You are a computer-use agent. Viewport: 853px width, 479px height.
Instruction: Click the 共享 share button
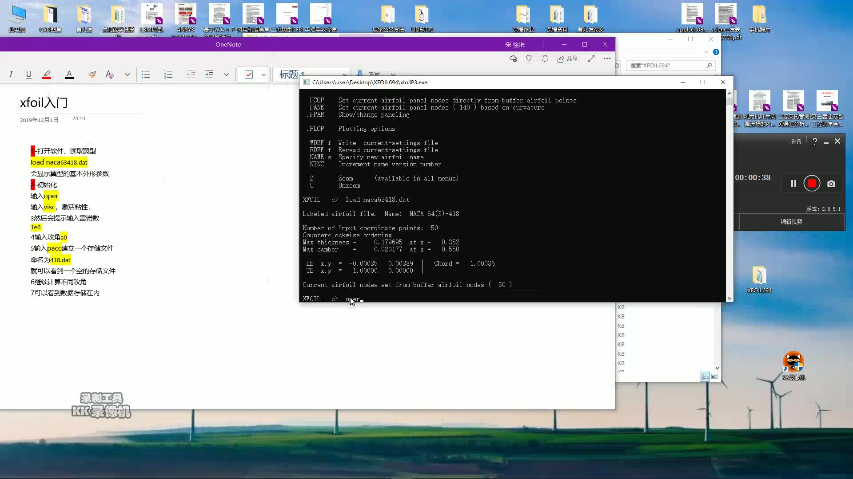[568, 59]
